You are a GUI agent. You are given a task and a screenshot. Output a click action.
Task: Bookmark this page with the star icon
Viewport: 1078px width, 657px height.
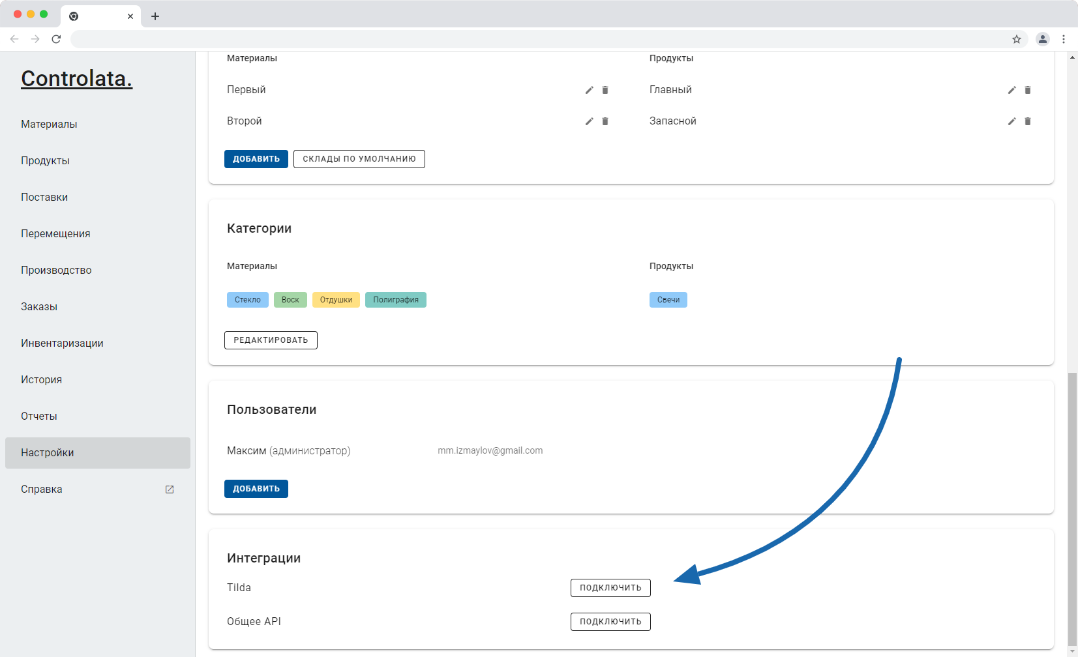[x=1017, y=39]
